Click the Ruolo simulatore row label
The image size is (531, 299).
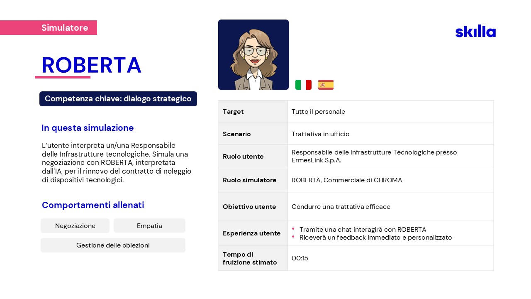click(249, 180)
